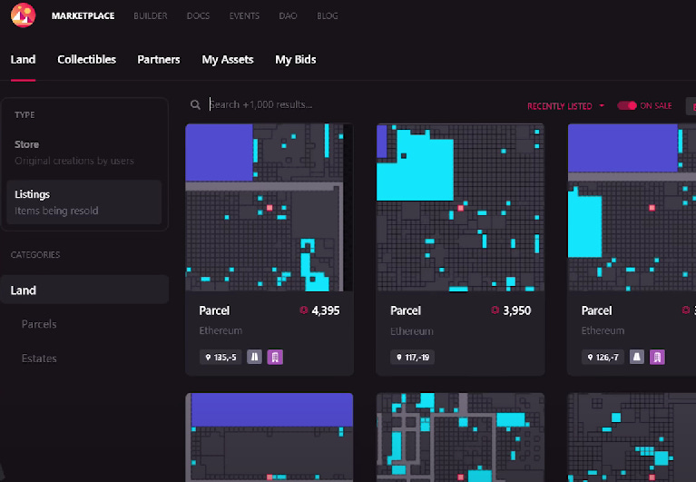Click the 117,-19 coordinates tag
Screen dimensions: 696x482
(x=412, y=358)
